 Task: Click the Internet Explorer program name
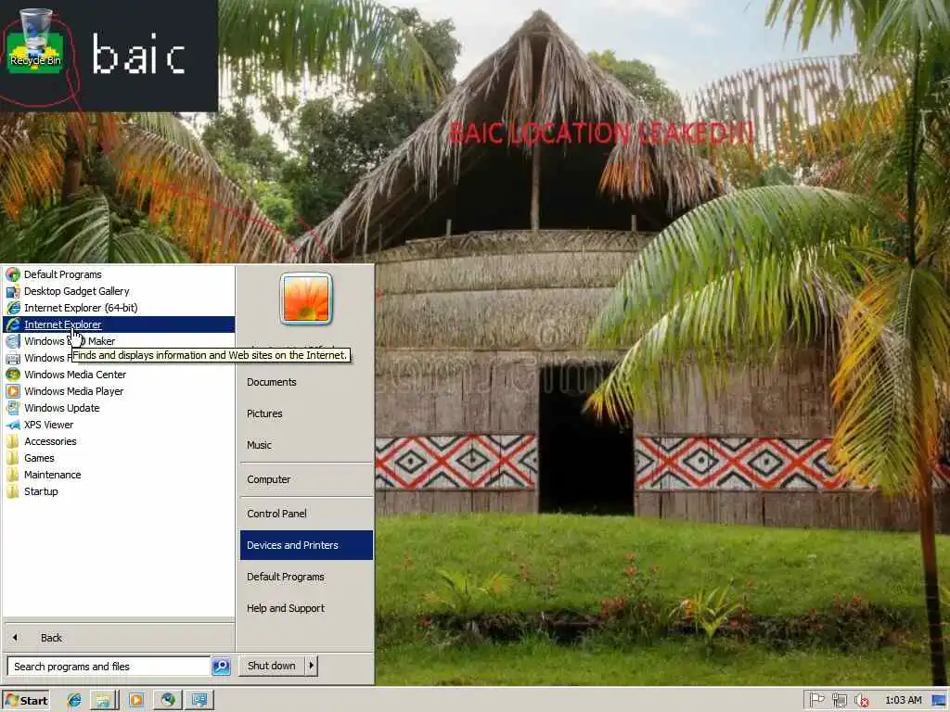coord(63,324)
